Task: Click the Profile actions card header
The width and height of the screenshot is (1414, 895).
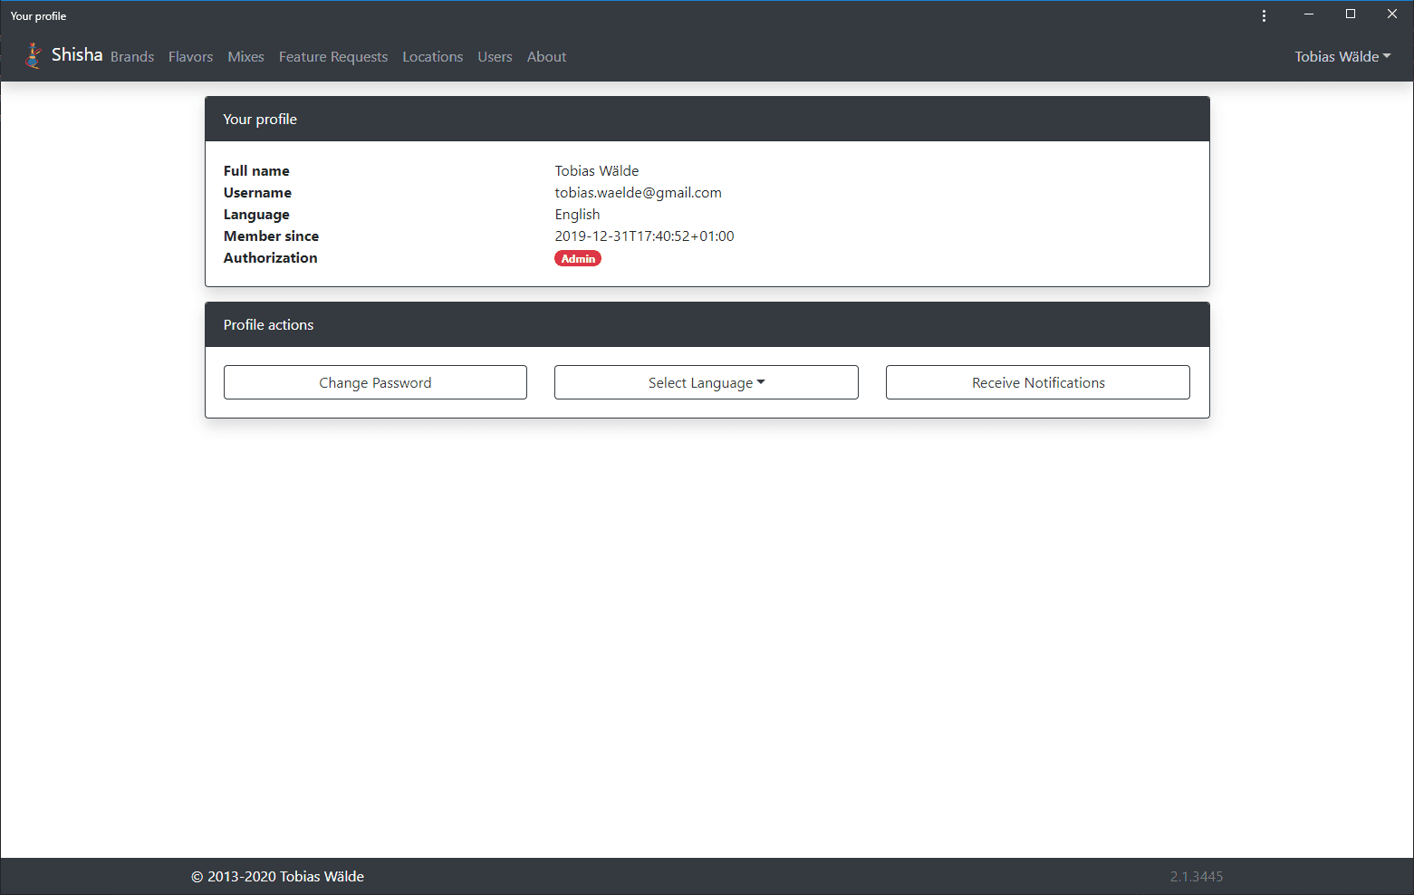Action: click(x=707, y=324)
